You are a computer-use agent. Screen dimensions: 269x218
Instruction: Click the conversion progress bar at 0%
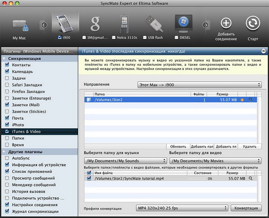pos(197,179)
